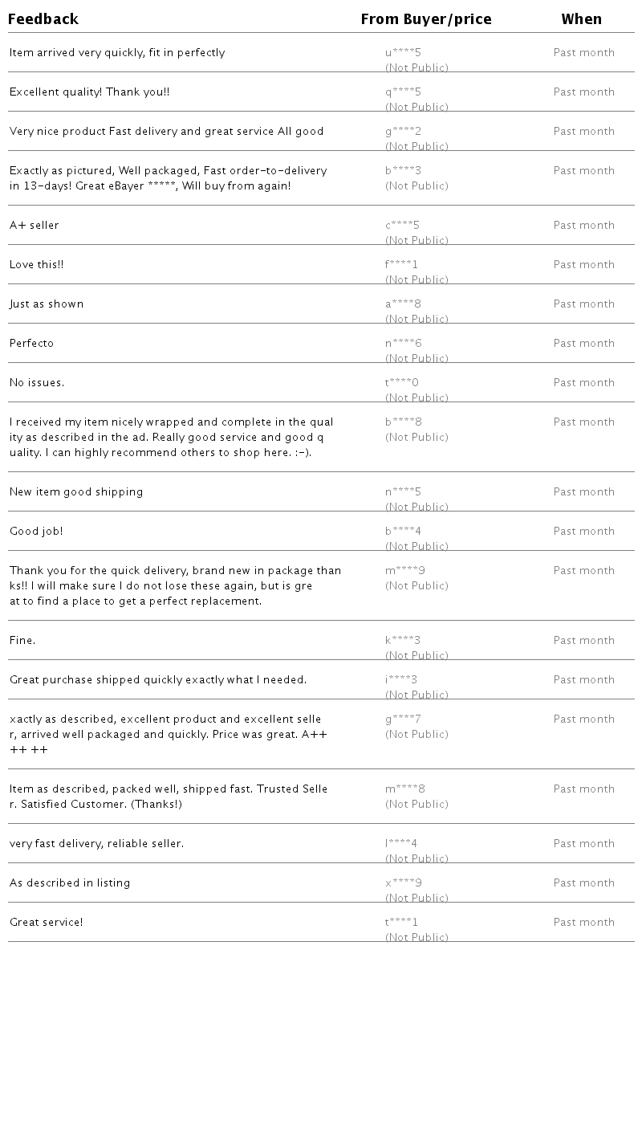Select buyer g****7 username
Screen dimensions: 642x1121
[403, 719]
